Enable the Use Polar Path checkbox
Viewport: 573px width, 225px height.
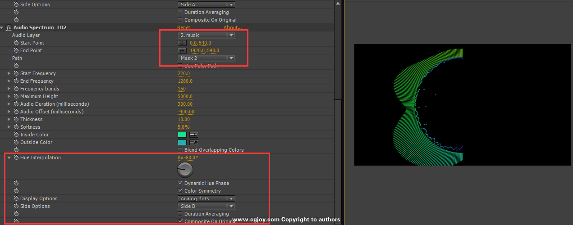pyautogui.click(x=180, y=66)
